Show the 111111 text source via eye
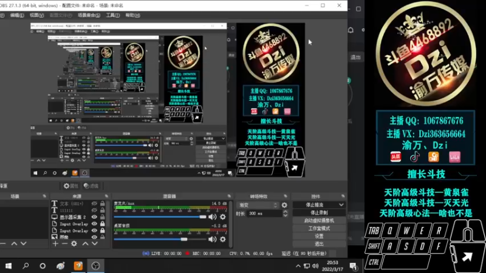 (x=94, y=210)
